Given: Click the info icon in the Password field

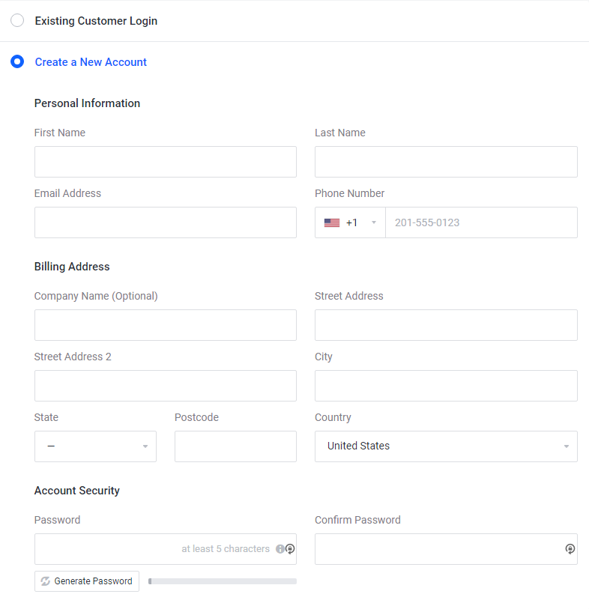Looking at the screenshot, I should tap(280, 549).
